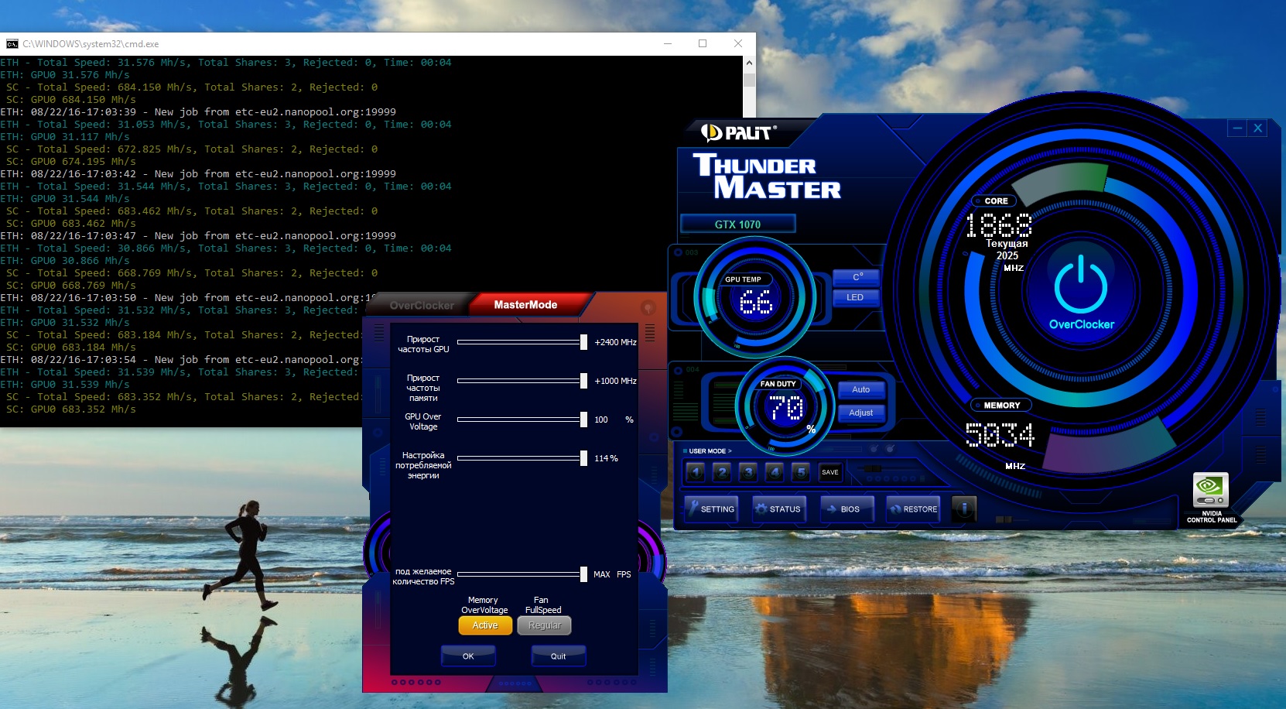Close the cmd.exe window
This screenshot has height=709, width=1286.
point(738,44)
